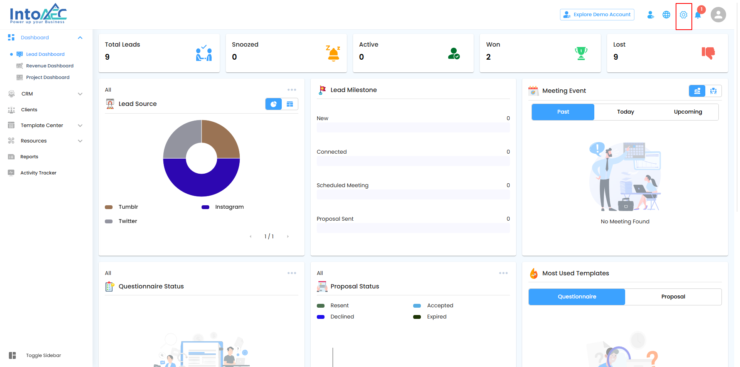The height and width of the screenshot is (367, 740).
Task: Switch to Today meetings tab
Action: coord(626,112)
